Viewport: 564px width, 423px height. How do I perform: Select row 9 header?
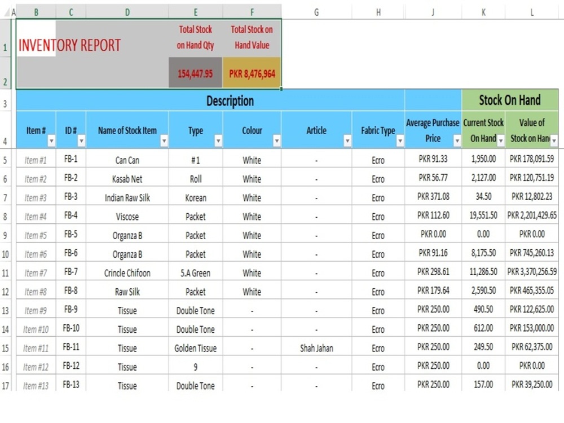[x=6, y=234]
